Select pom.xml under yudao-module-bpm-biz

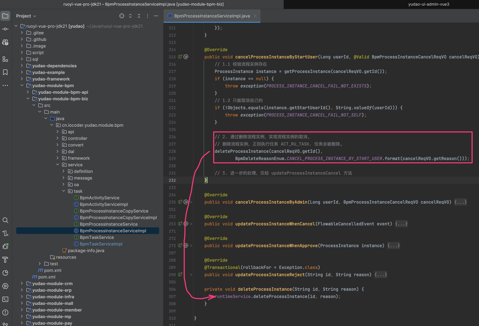pyautogui.click(x=52, y=270)
